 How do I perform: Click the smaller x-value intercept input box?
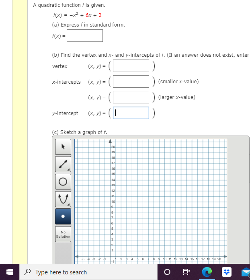tap(131, 81)
